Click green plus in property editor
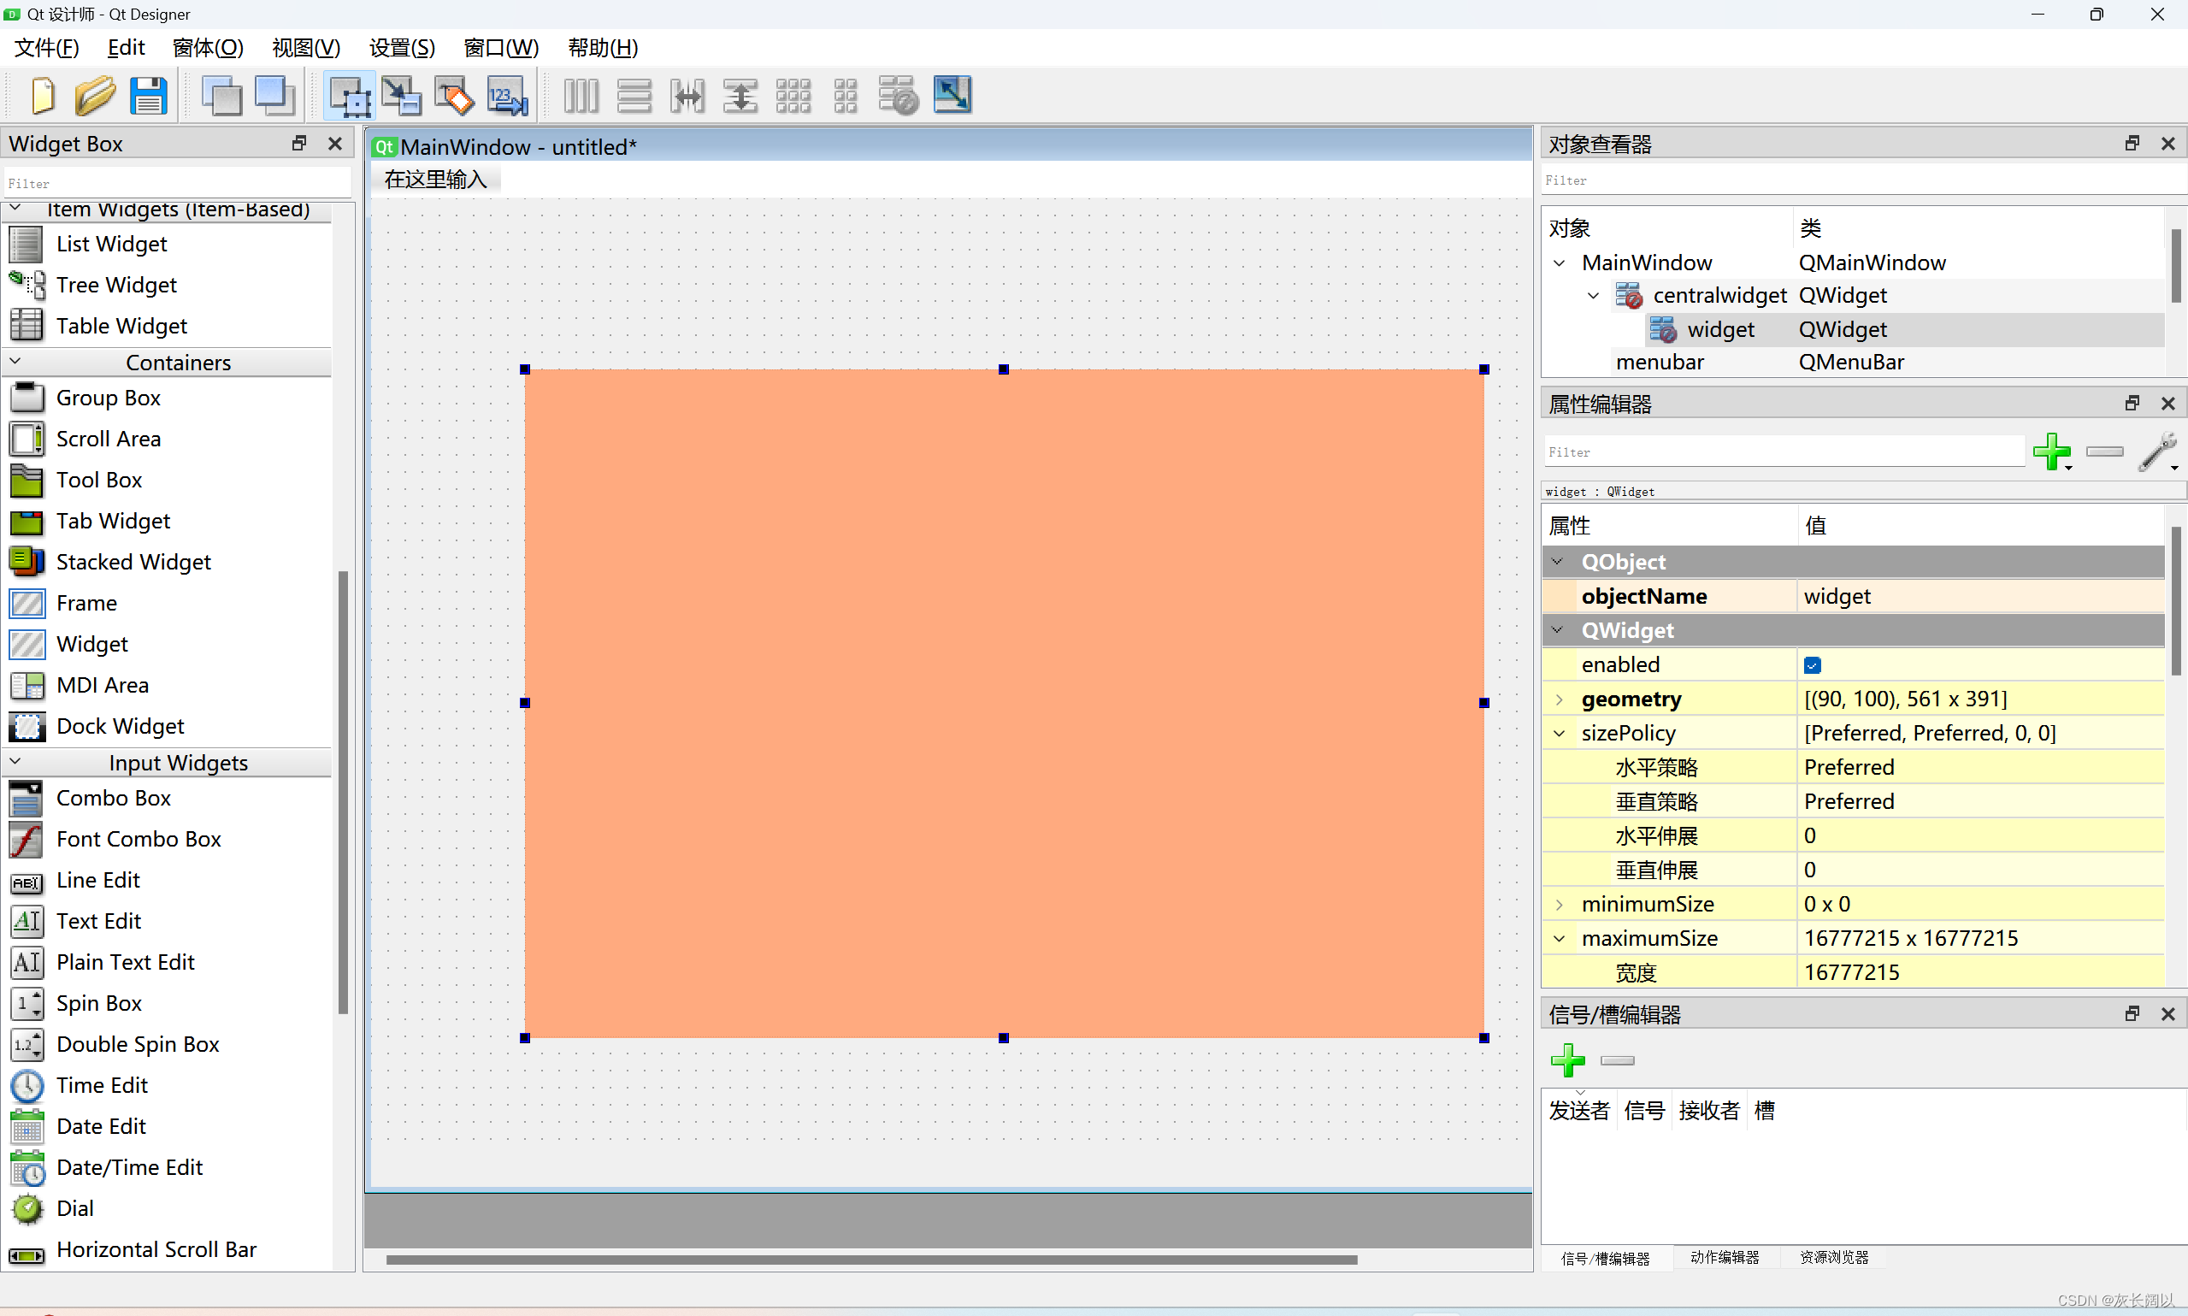This screenshot has width=2188, height=1316. click(x=2050, y=451)
